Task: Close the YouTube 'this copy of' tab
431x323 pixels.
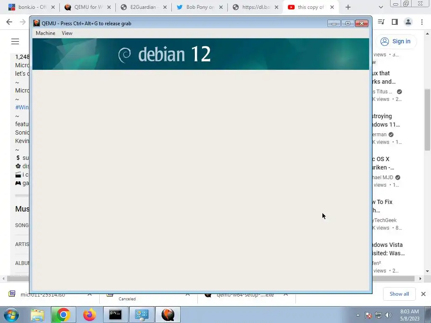Action: (332, 8)
